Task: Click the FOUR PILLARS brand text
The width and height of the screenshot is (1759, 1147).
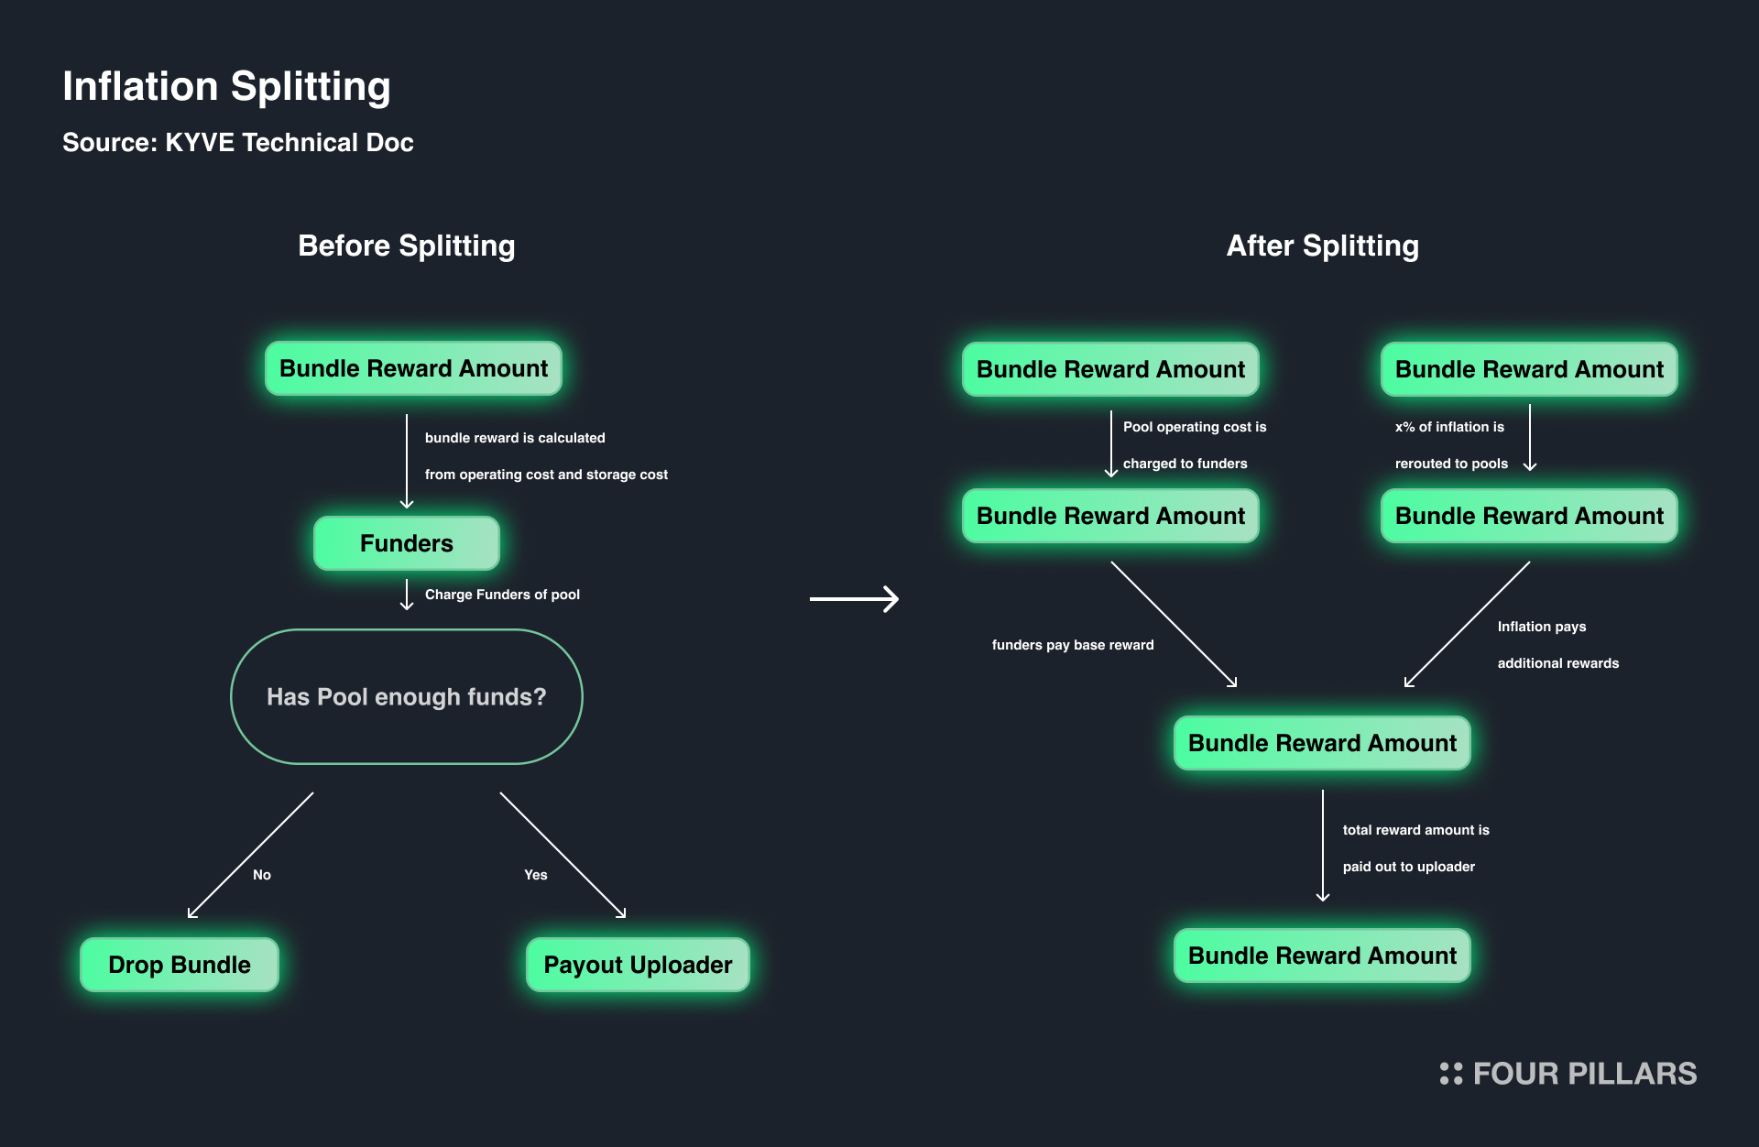Action: (x=1585, y=1074)
